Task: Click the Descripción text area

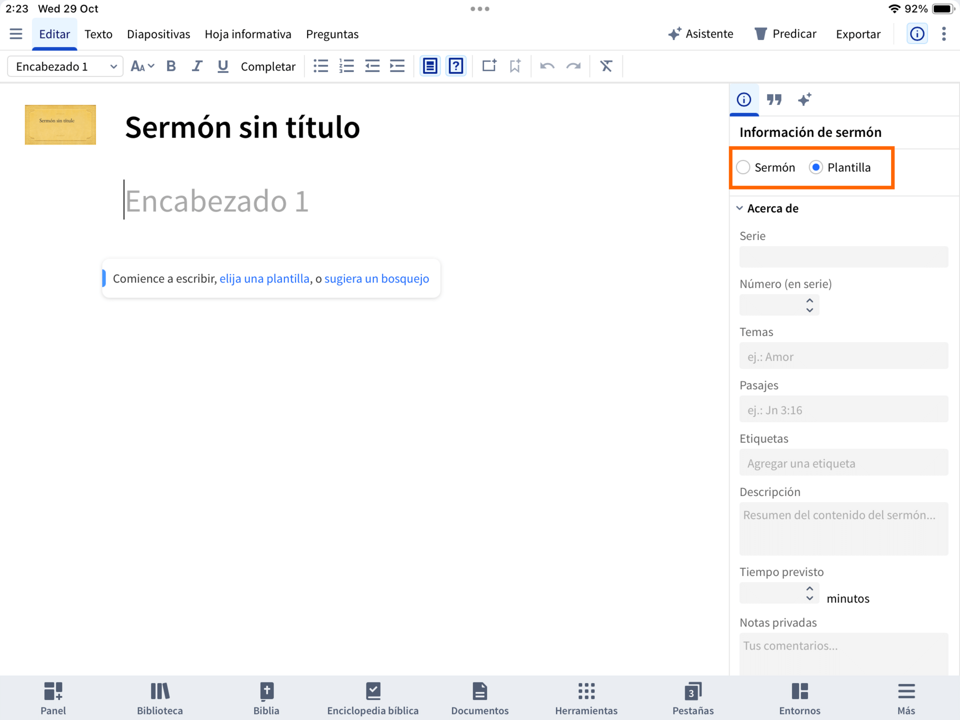Action: pyautogui.click(x=843, y=529)
